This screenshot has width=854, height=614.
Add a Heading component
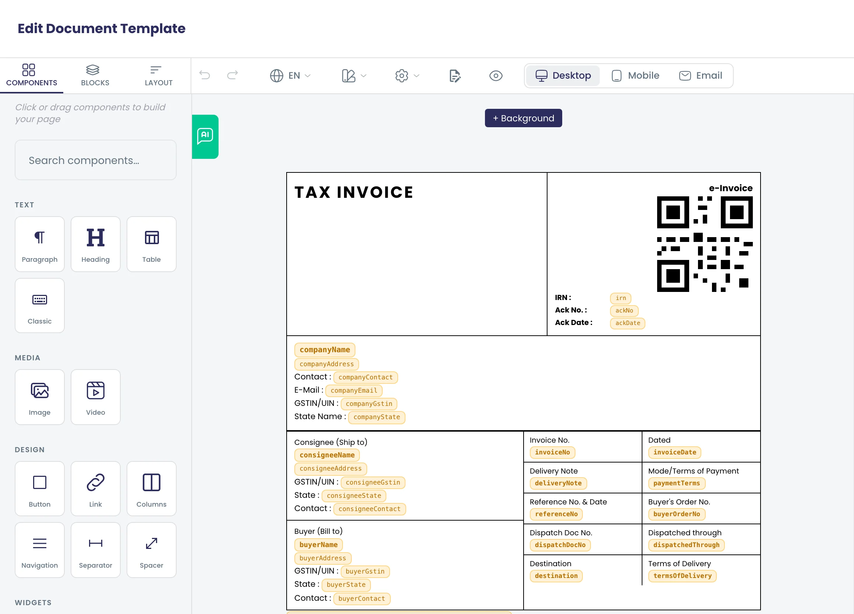(x=96, y=244)
